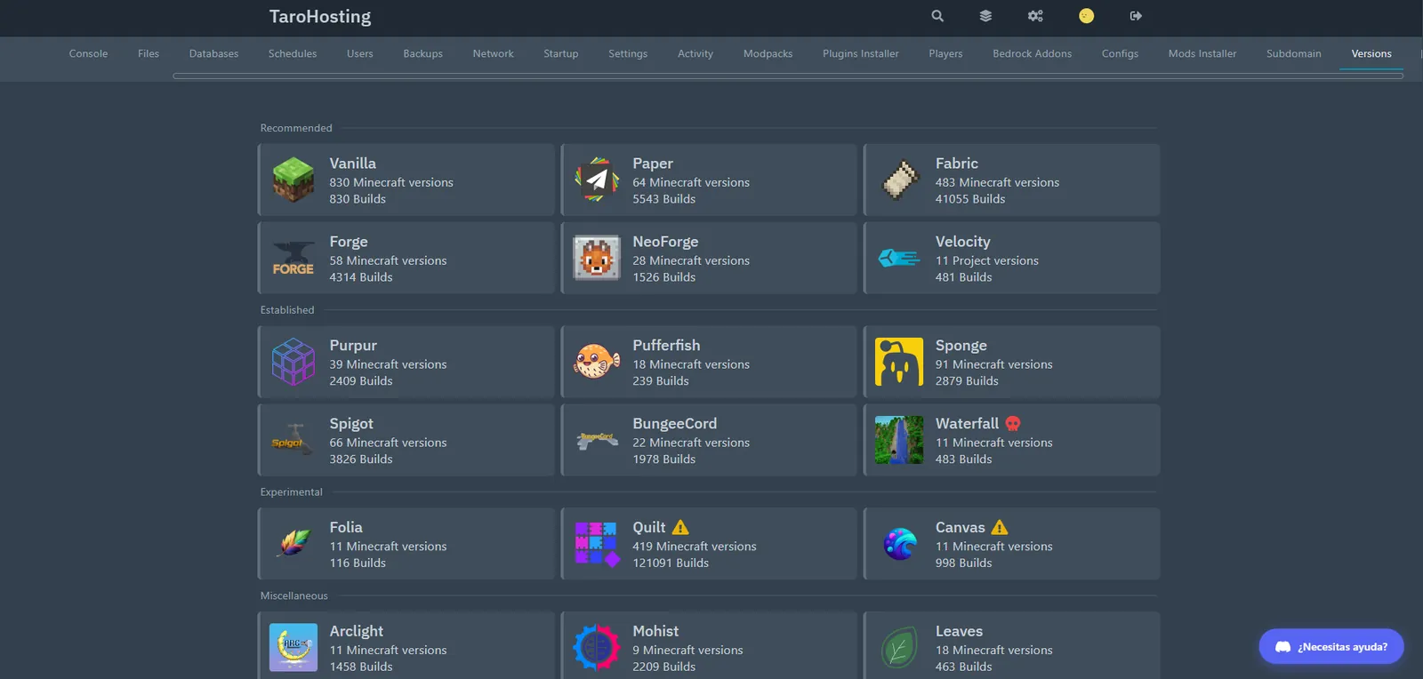1423x679 pixels.
Task: Switch to the Files tab
Action: click(149, 53)
